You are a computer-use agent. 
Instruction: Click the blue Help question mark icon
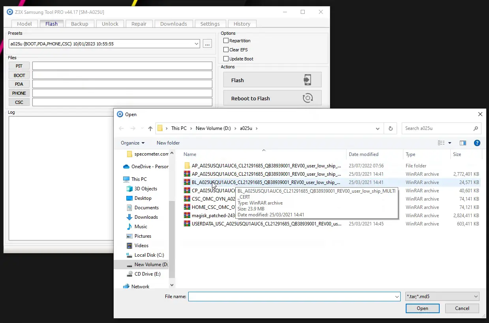click(x=477, y=143)
